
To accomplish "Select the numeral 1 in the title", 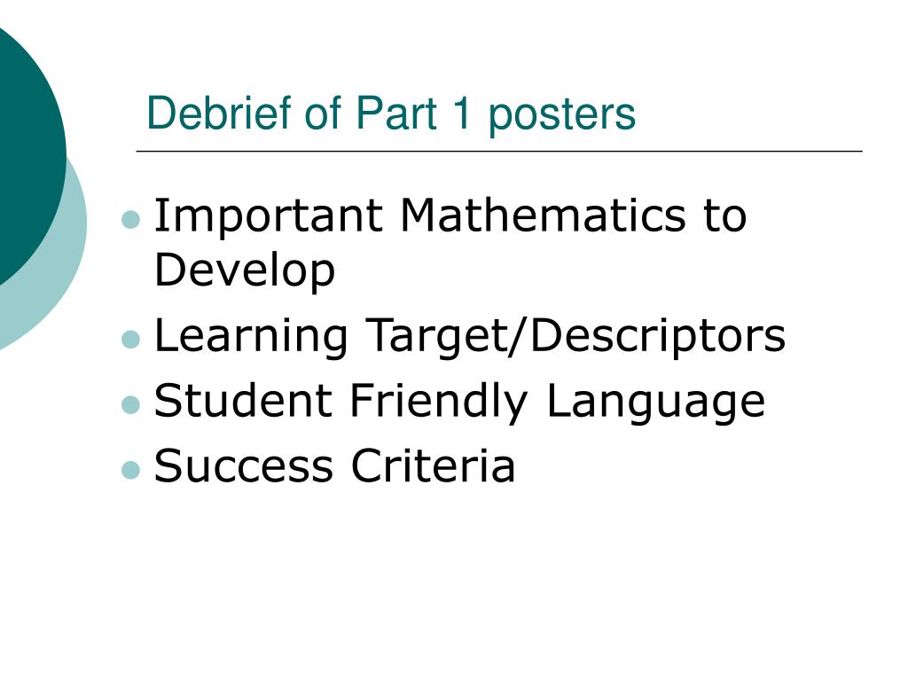I will click(462, 113).
